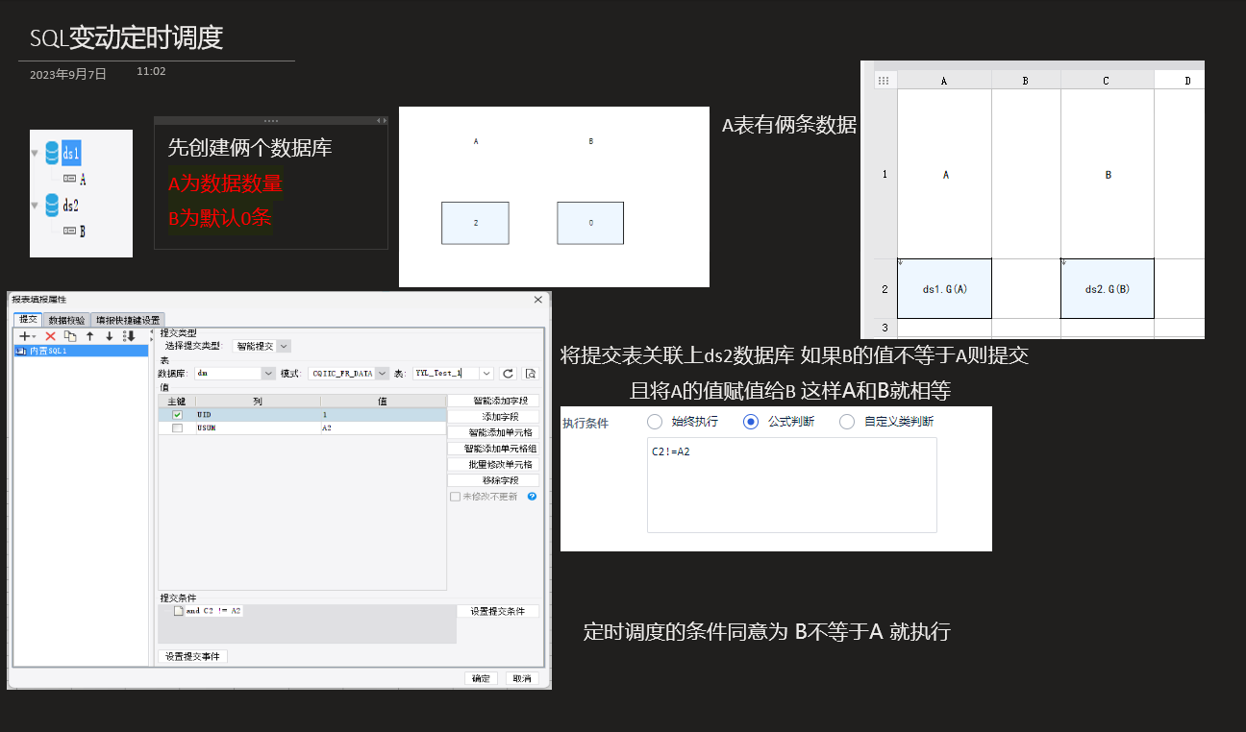Image resolution: width=1246 pixels, height=732 pixels.
Task: Select the 内置SQL1 list item
Action: pyautogui.click(x=82, y=351)
